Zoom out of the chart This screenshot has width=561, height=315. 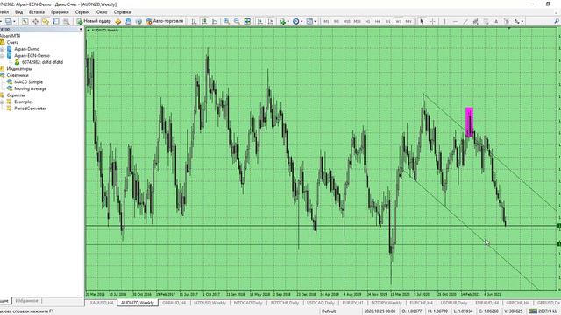tap(237, 21)
